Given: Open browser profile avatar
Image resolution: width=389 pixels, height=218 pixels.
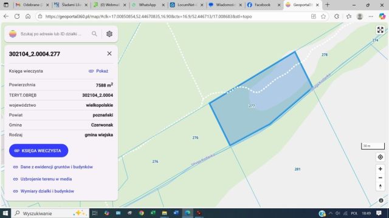Looking at the screenshot, I should (360, 16).
